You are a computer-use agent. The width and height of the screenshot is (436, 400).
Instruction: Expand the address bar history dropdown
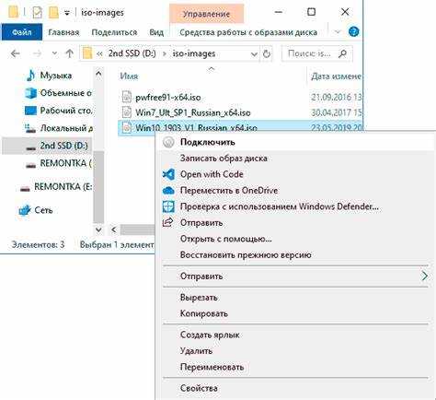pyautogui.click(x=254, y=54)
